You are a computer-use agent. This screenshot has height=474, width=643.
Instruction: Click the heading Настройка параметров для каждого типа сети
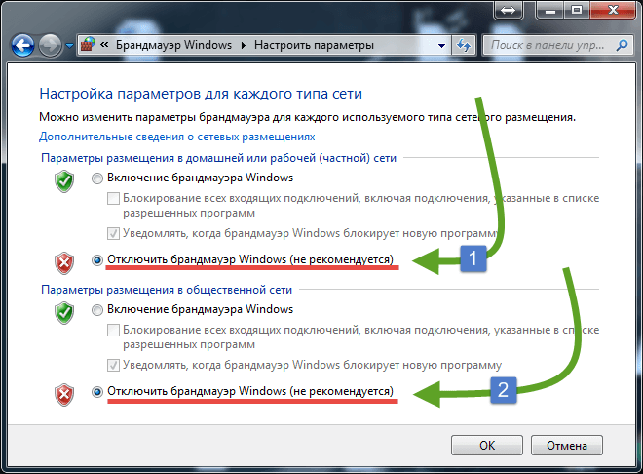pos(201,94)
